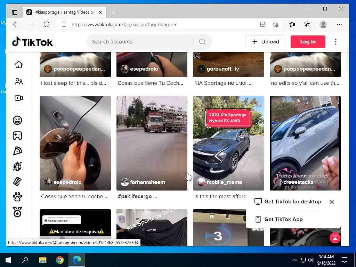Open LIVE section via video camera icon
356x267 pixels.
click(x=19, y=98)
